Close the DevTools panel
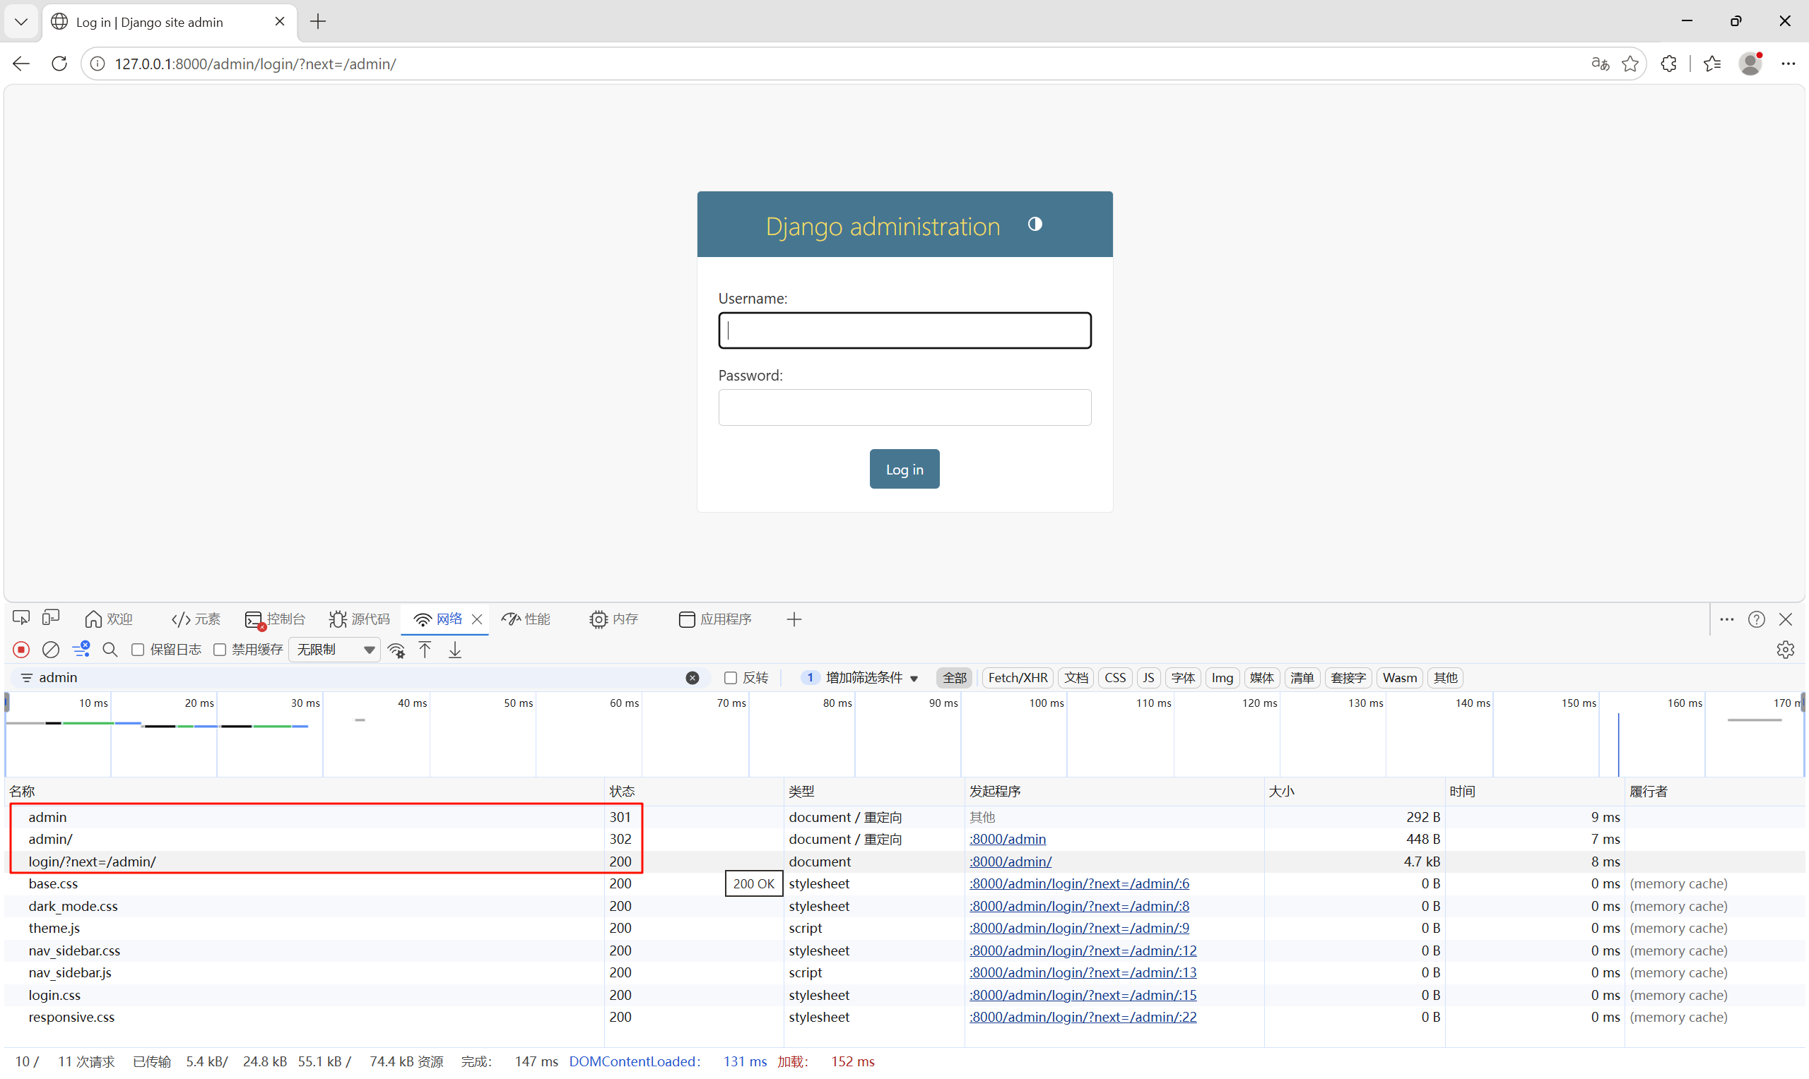1809x1079 pixels. (x=1786, y=619)
